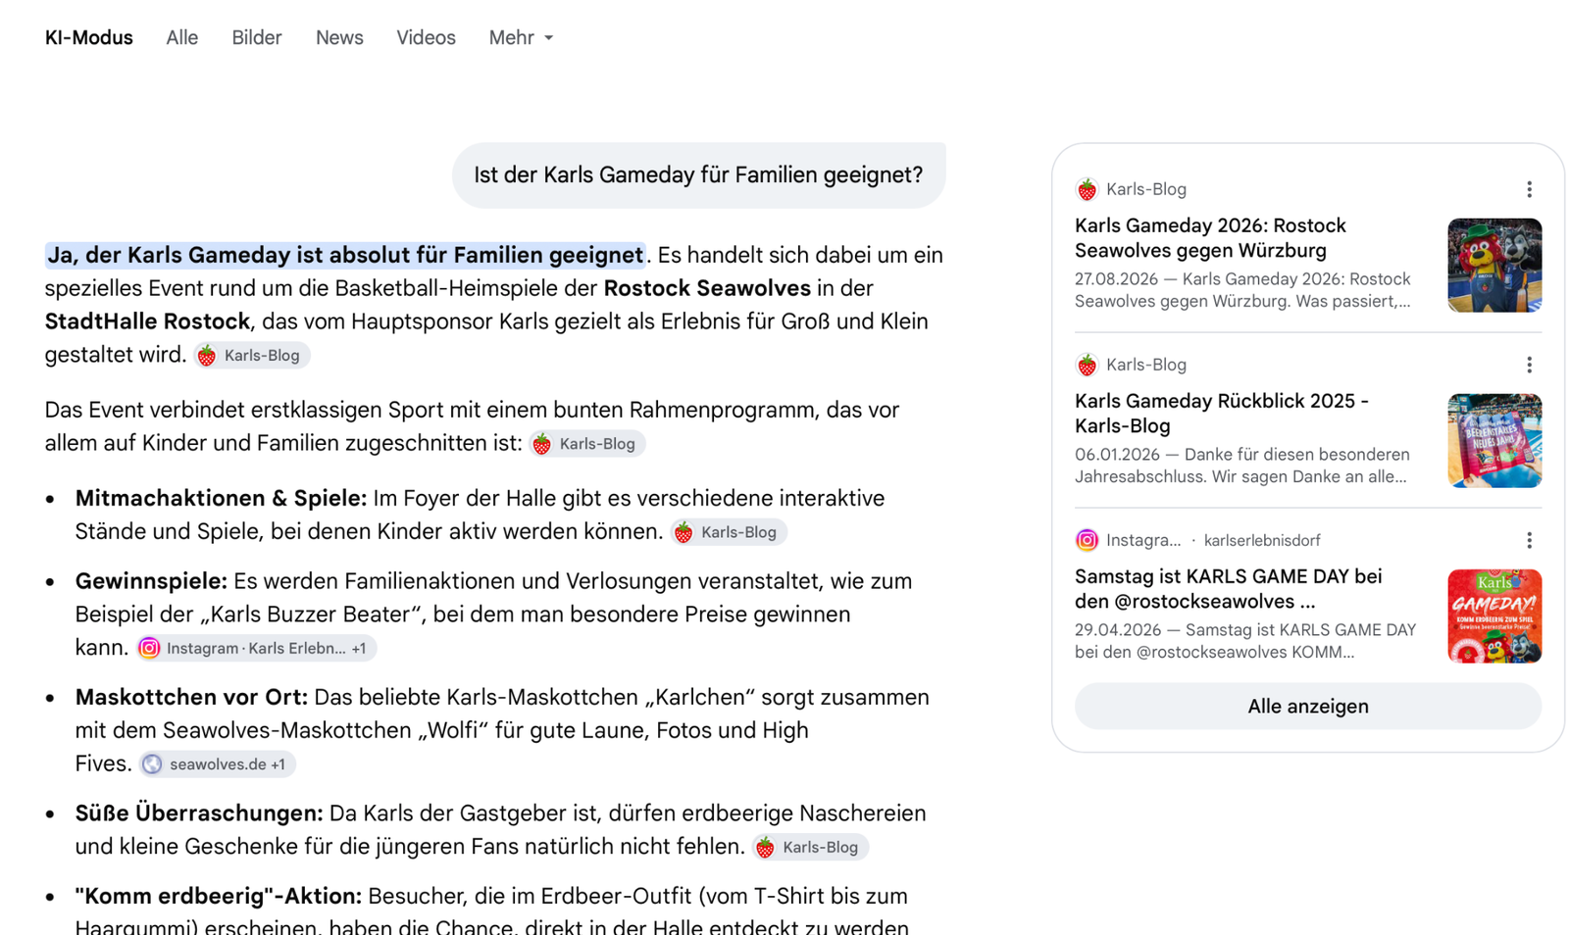Open options menu for Instagram KARLS GAME DAY card
The image size is (1569, 935).
pyautogui.click(x=1529, y=541)
